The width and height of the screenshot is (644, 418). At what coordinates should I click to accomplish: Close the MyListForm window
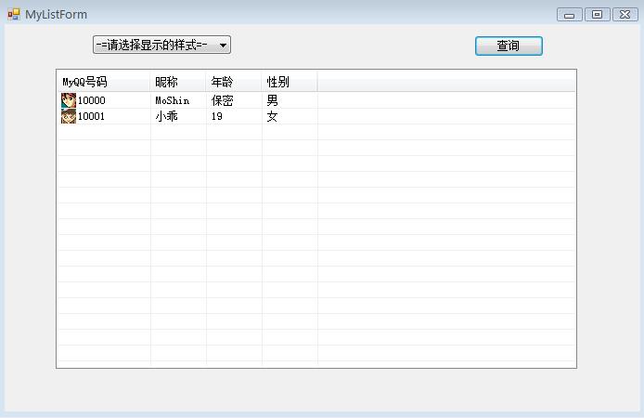(x=625, y=15)
